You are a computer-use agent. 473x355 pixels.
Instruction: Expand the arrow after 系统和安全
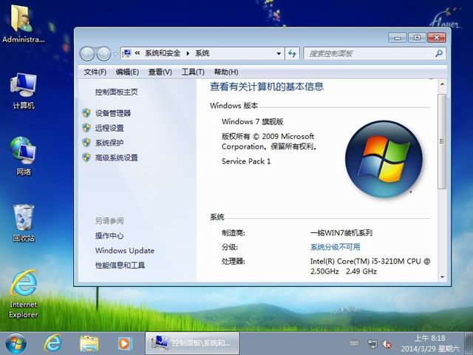click(188, 54)
